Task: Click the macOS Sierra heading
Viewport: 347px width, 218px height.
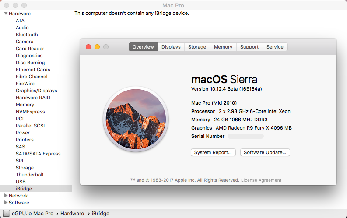Action: click(224, 79)
